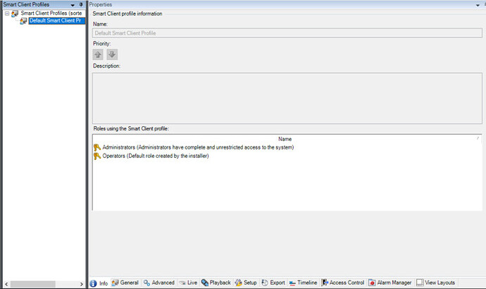
Task: Click the Advanced tab gears icon
Action: click(x=147, y=283)
